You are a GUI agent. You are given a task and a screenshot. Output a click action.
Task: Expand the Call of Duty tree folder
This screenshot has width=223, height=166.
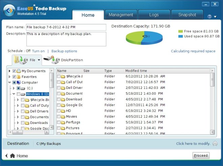coord(18,105)
